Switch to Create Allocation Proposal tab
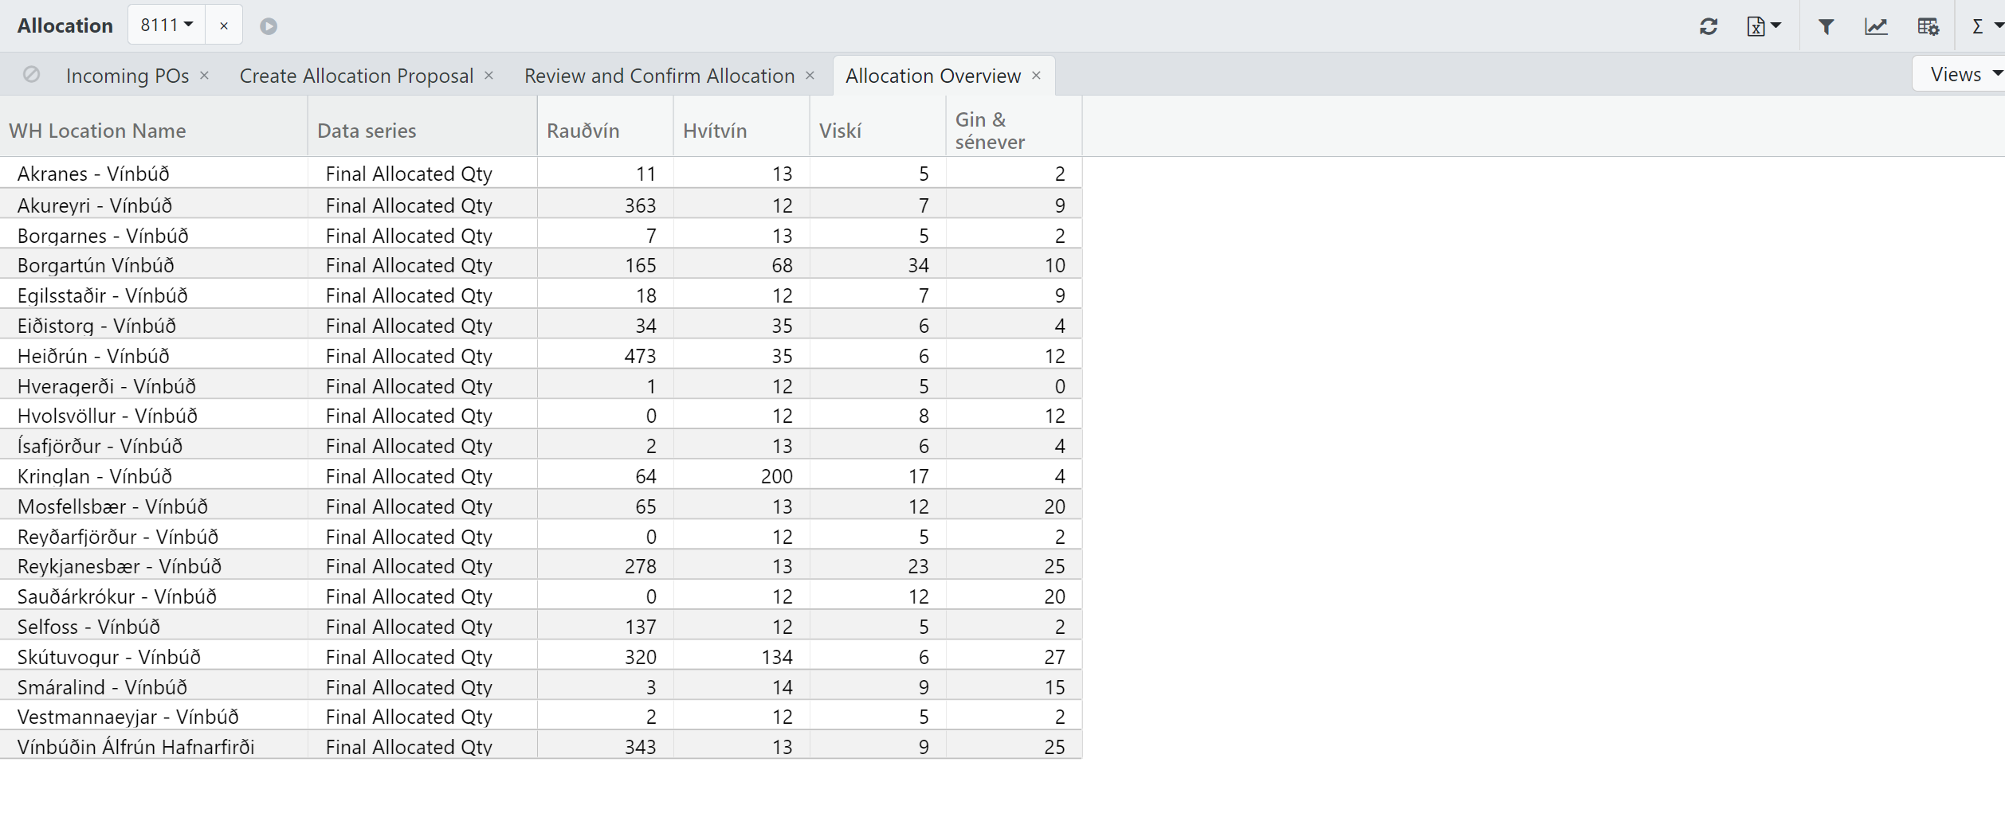 [356, 76]
